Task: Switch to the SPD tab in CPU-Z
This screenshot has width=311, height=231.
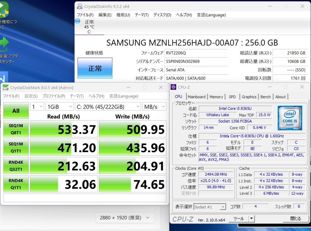Action: click(232, 97)
